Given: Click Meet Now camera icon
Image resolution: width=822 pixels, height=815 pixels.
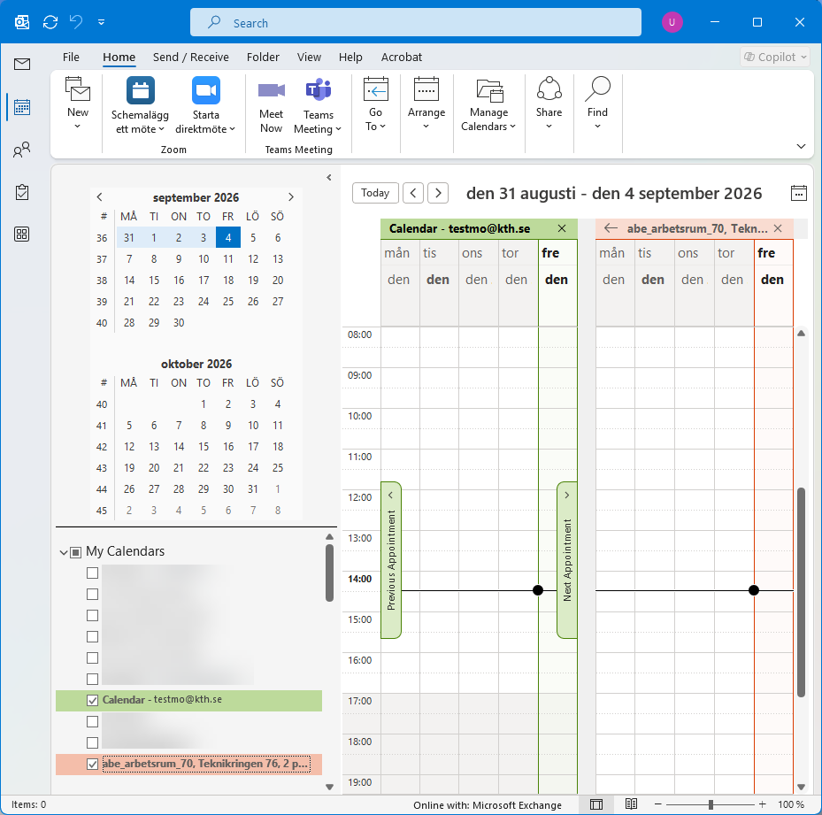Looking at the screenshot, I should 271,90.
